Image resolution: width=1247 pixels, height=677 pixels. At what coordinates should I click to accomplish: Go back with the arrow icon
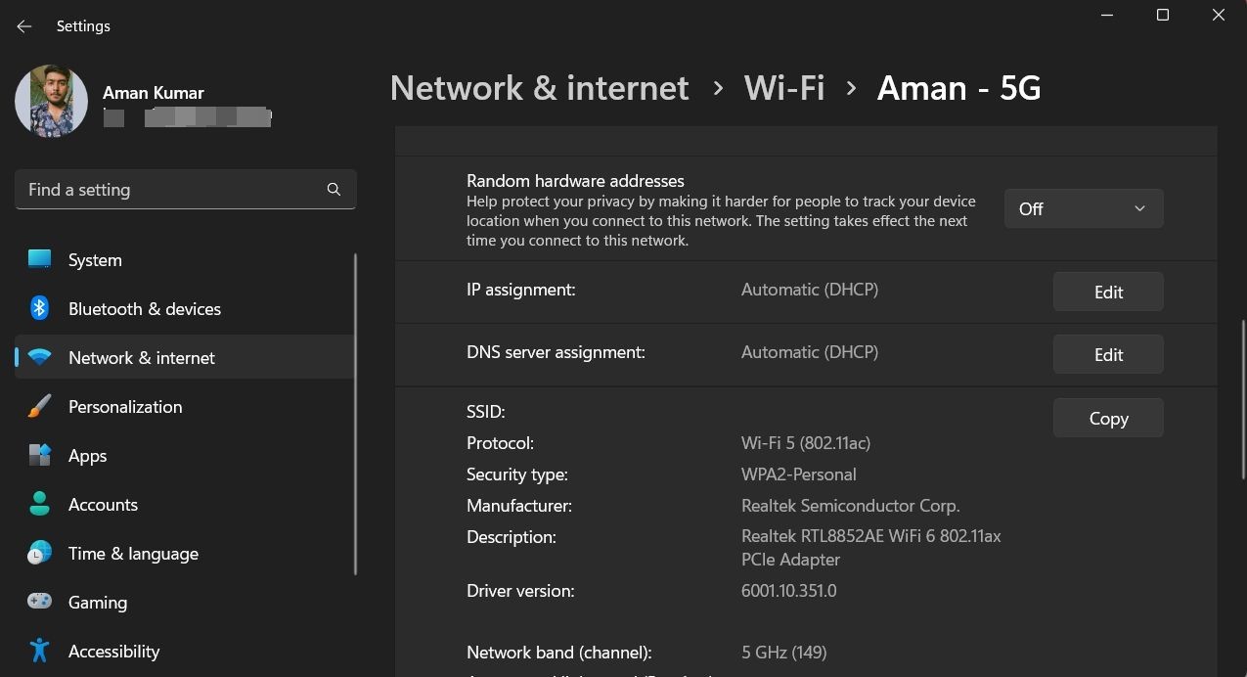(24, 26)
